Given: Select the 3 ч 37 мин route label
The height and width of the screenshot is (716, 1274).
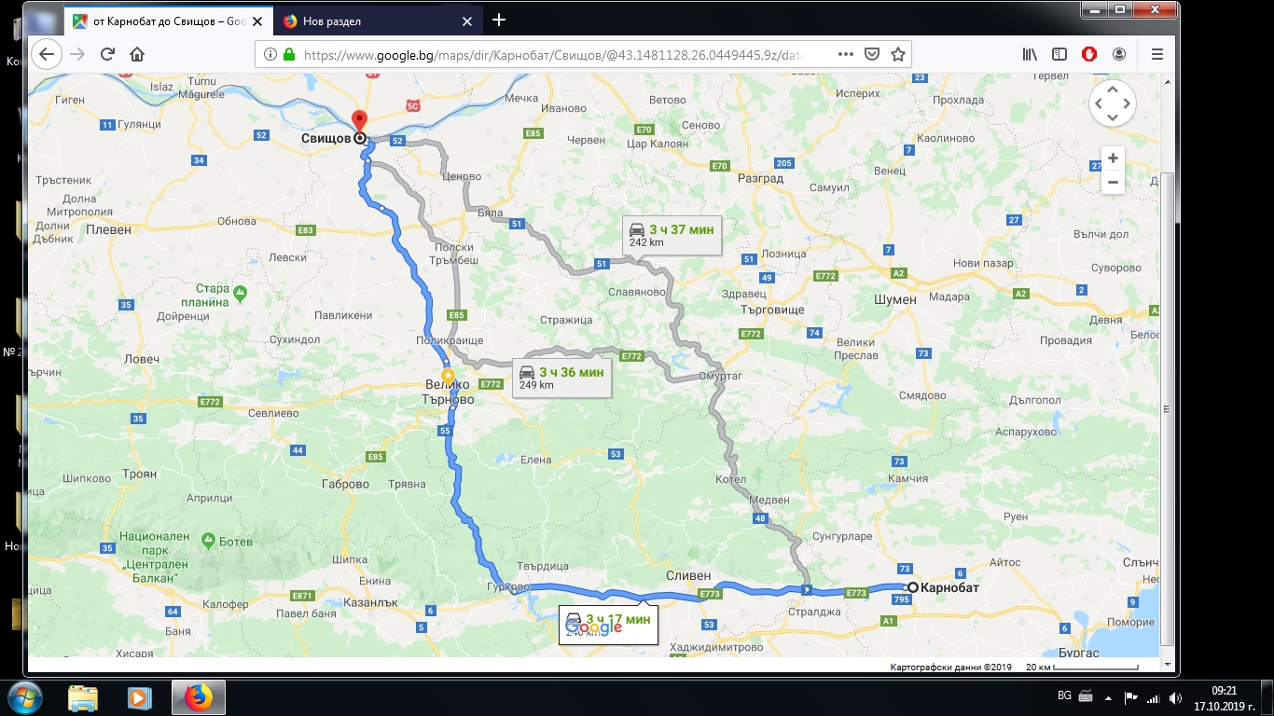Looking at the screenshot, I should (x=672, y=235).
